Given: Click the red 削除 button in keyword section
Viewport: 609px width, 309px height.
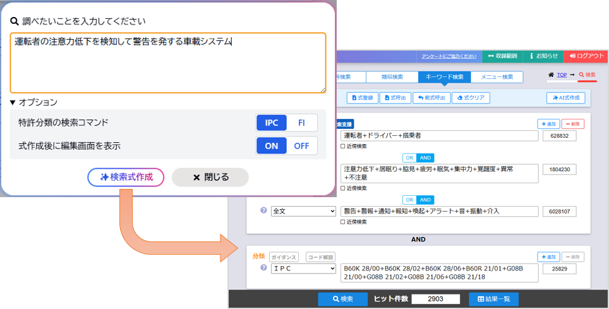Looking at the screenshot, I should (x=573, y=124).
